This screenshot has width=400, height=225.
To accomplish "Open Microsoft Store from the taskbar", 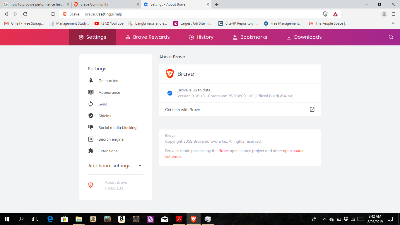I will click(x=64, y=219).
